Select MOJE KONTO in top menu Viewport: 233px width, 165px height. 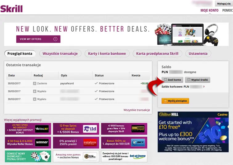209,10
